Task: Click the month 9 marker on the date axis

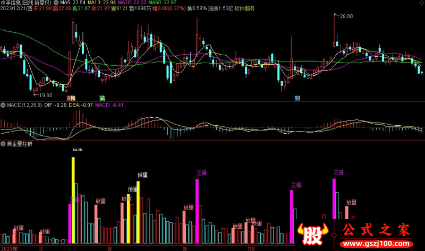Action: point(185,248)
